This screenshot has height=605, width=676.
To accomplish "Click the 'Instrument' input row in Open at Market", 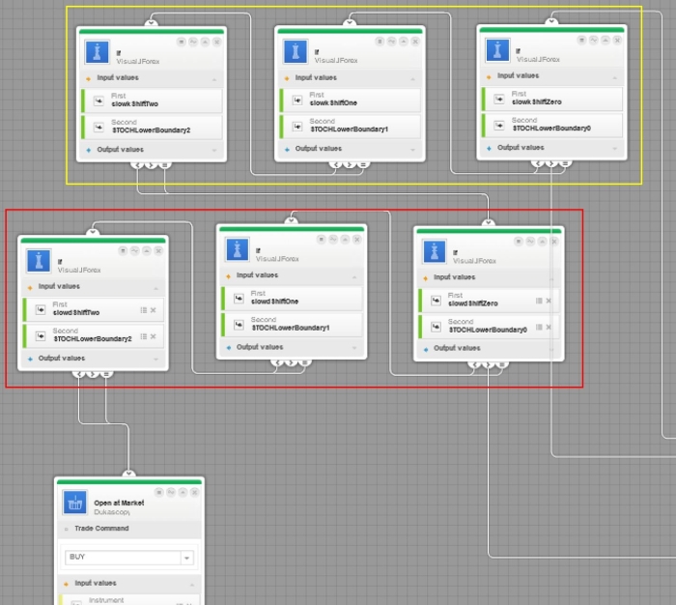I will (x=129, y=600).
